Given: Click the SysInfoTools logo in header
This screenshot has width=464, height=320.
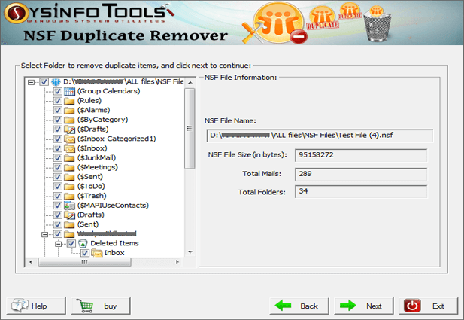Looking at the screenshot, I should coord(89,14).
